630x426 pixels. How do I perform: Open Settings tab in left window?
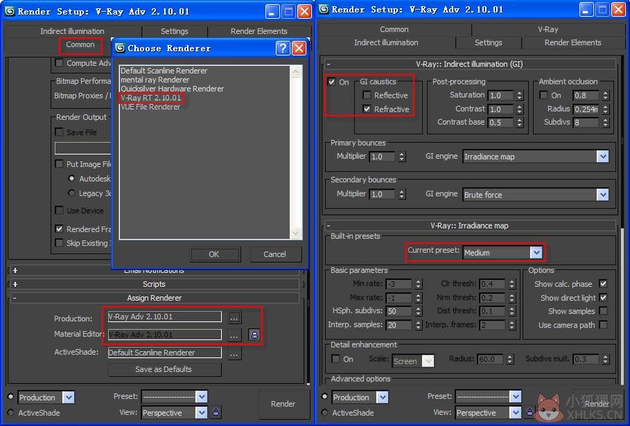click(x=175, y=31)
